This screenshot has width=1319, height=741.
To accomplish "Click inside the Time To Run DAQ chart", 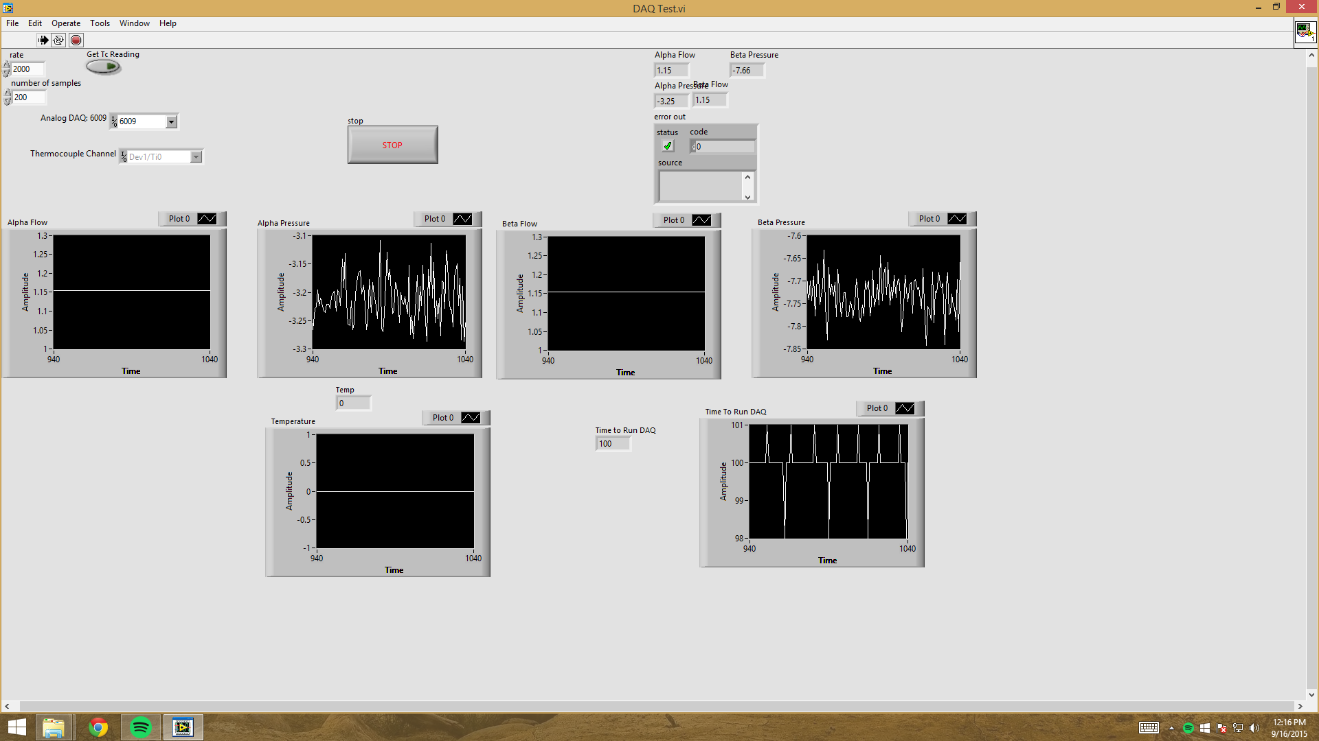I will pos(828,482).
